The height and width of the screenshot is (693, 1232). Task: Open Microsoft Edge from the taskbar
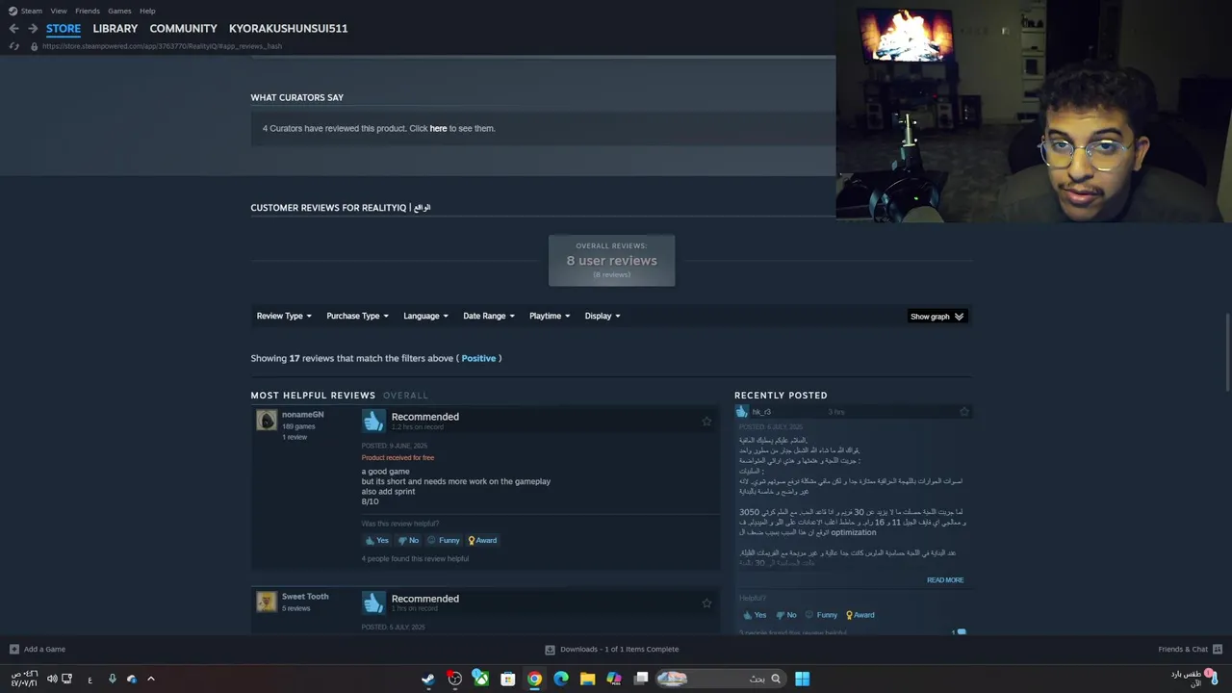point(561,679)
